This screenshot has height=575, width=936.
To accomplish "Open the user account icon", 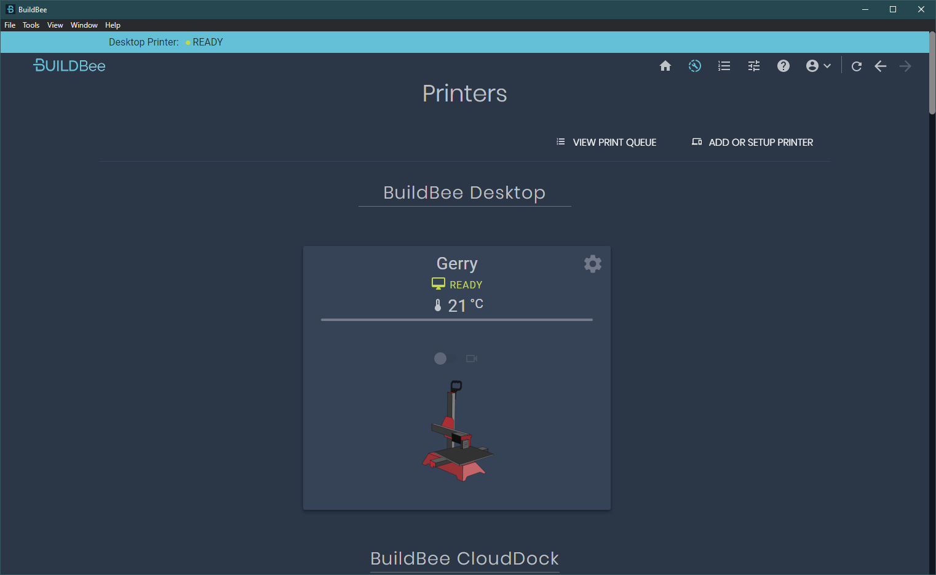I will click(812, 66).
